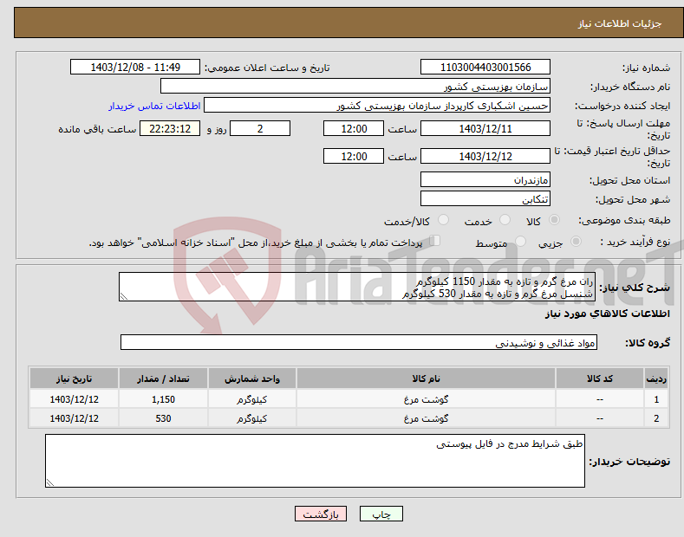Select the متوسط purchase type radio
Image resolution: width=684 pixels, height=537 pixels.
(520, 242)
